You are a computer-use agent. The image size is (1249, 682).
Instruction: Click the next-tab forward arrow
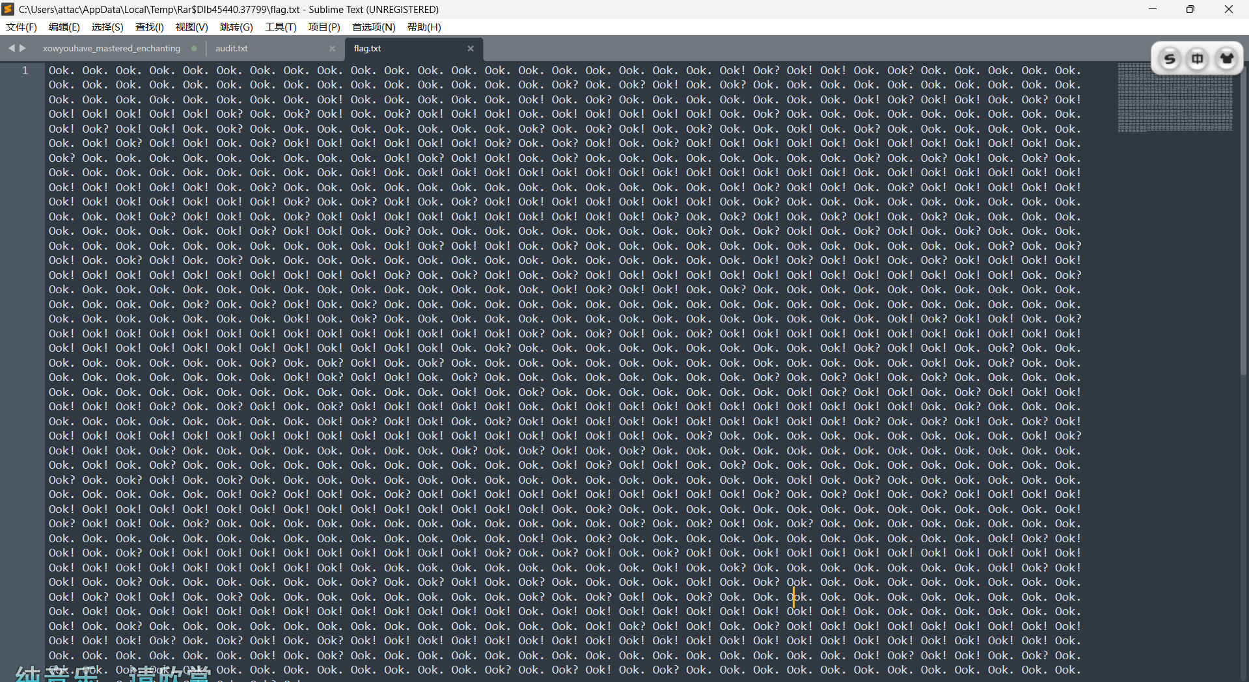click(23, 47)
